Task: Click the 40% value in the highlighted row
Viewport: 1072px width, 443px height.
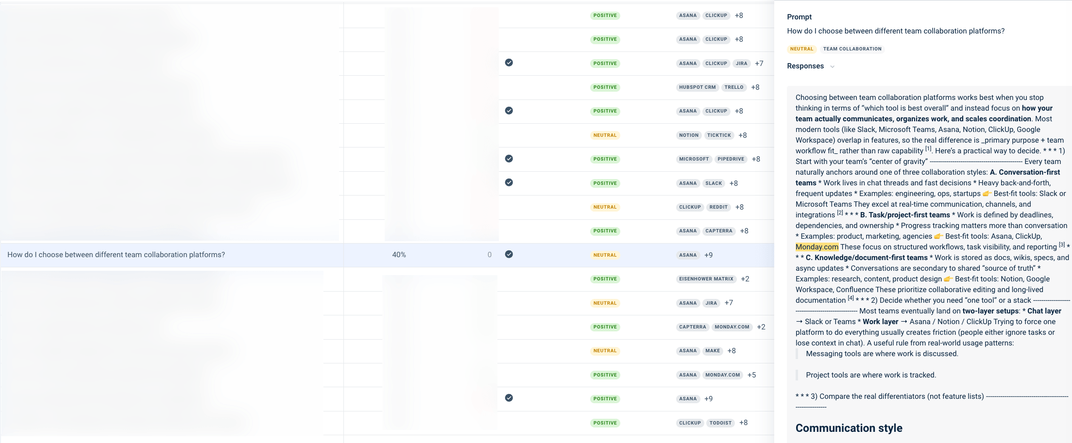Action: (x=399, y=255)
